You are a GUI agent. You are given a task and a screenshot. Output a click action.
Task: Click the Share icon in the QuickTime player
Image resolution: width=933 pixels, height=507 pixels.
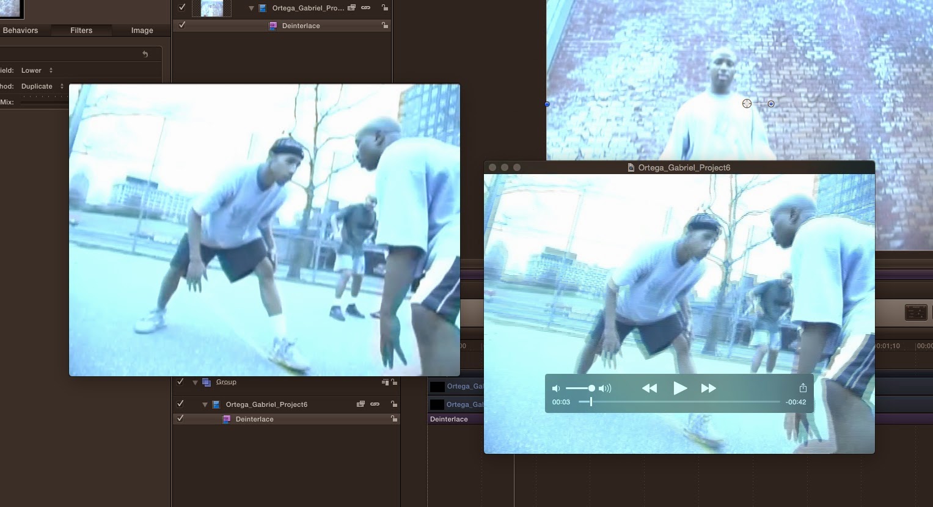(x=803, y=387)
